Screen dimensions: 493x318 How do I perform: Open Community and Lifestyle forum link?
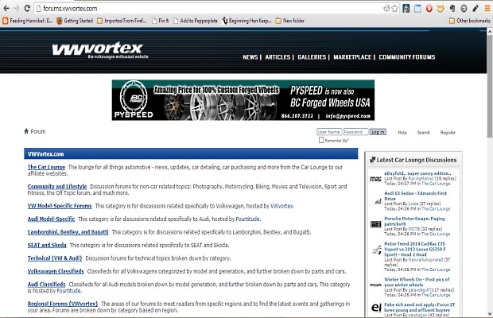click(57, 186)
